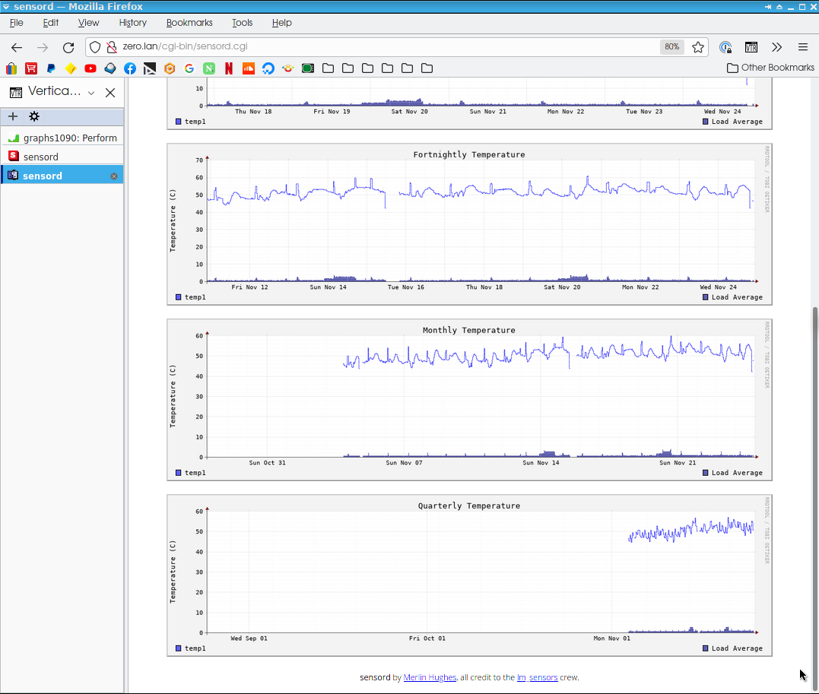Image resolution: width=819 pixels, height=694 pixels.
Task: Open the green N bookmark
Action: (209, 68)
